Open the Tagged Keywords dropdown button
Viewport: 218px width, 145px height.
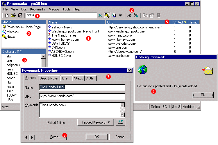[x=96, y=122]
